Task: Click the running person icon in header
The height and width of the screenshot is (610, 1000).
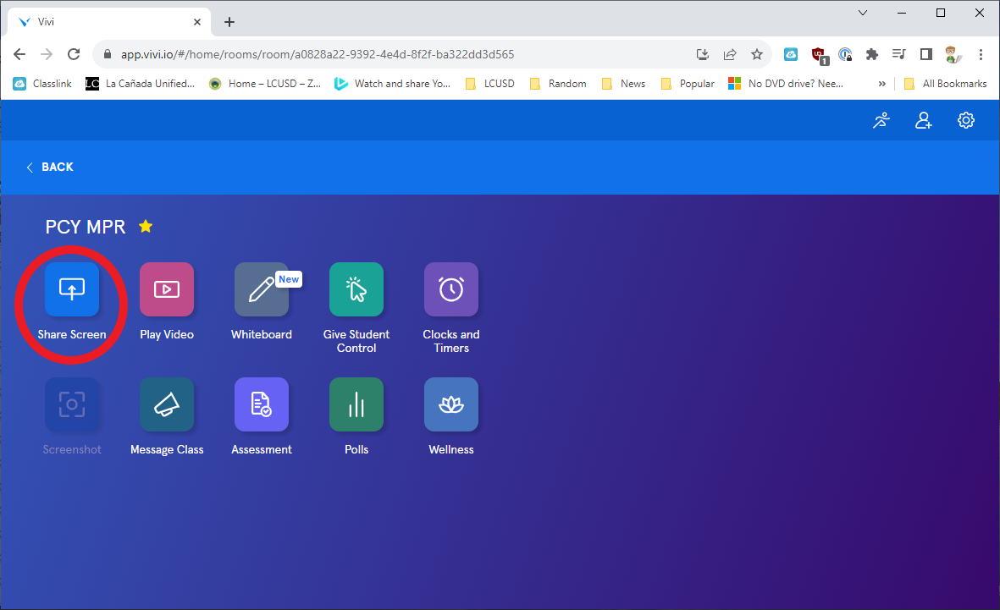Action: click(x=881, y=120)
